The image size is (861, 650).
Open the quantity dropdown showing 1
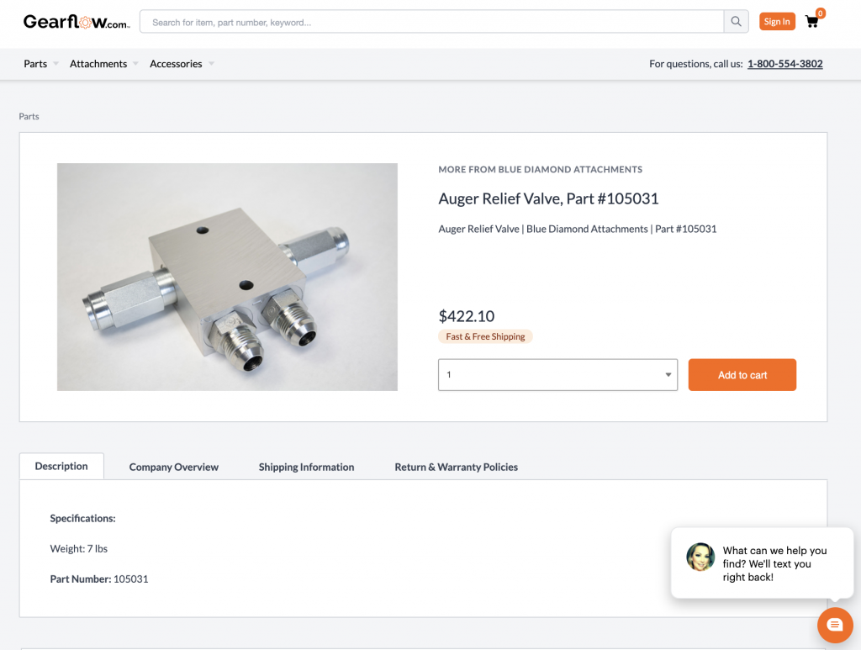[558, 374]
